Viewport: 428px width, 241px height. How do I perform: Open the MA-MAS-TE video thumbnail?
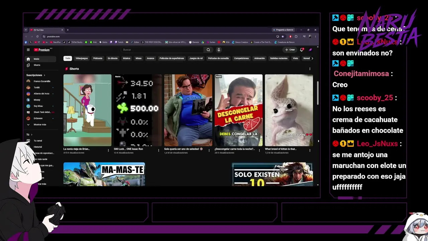click(104, 174)
